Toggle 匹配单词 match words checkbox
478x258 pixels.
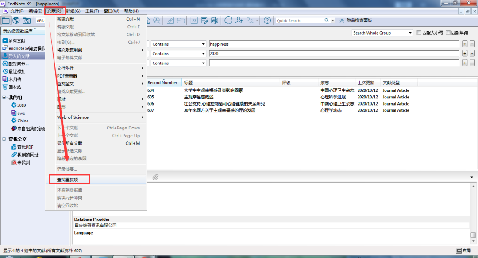point(448,33)
